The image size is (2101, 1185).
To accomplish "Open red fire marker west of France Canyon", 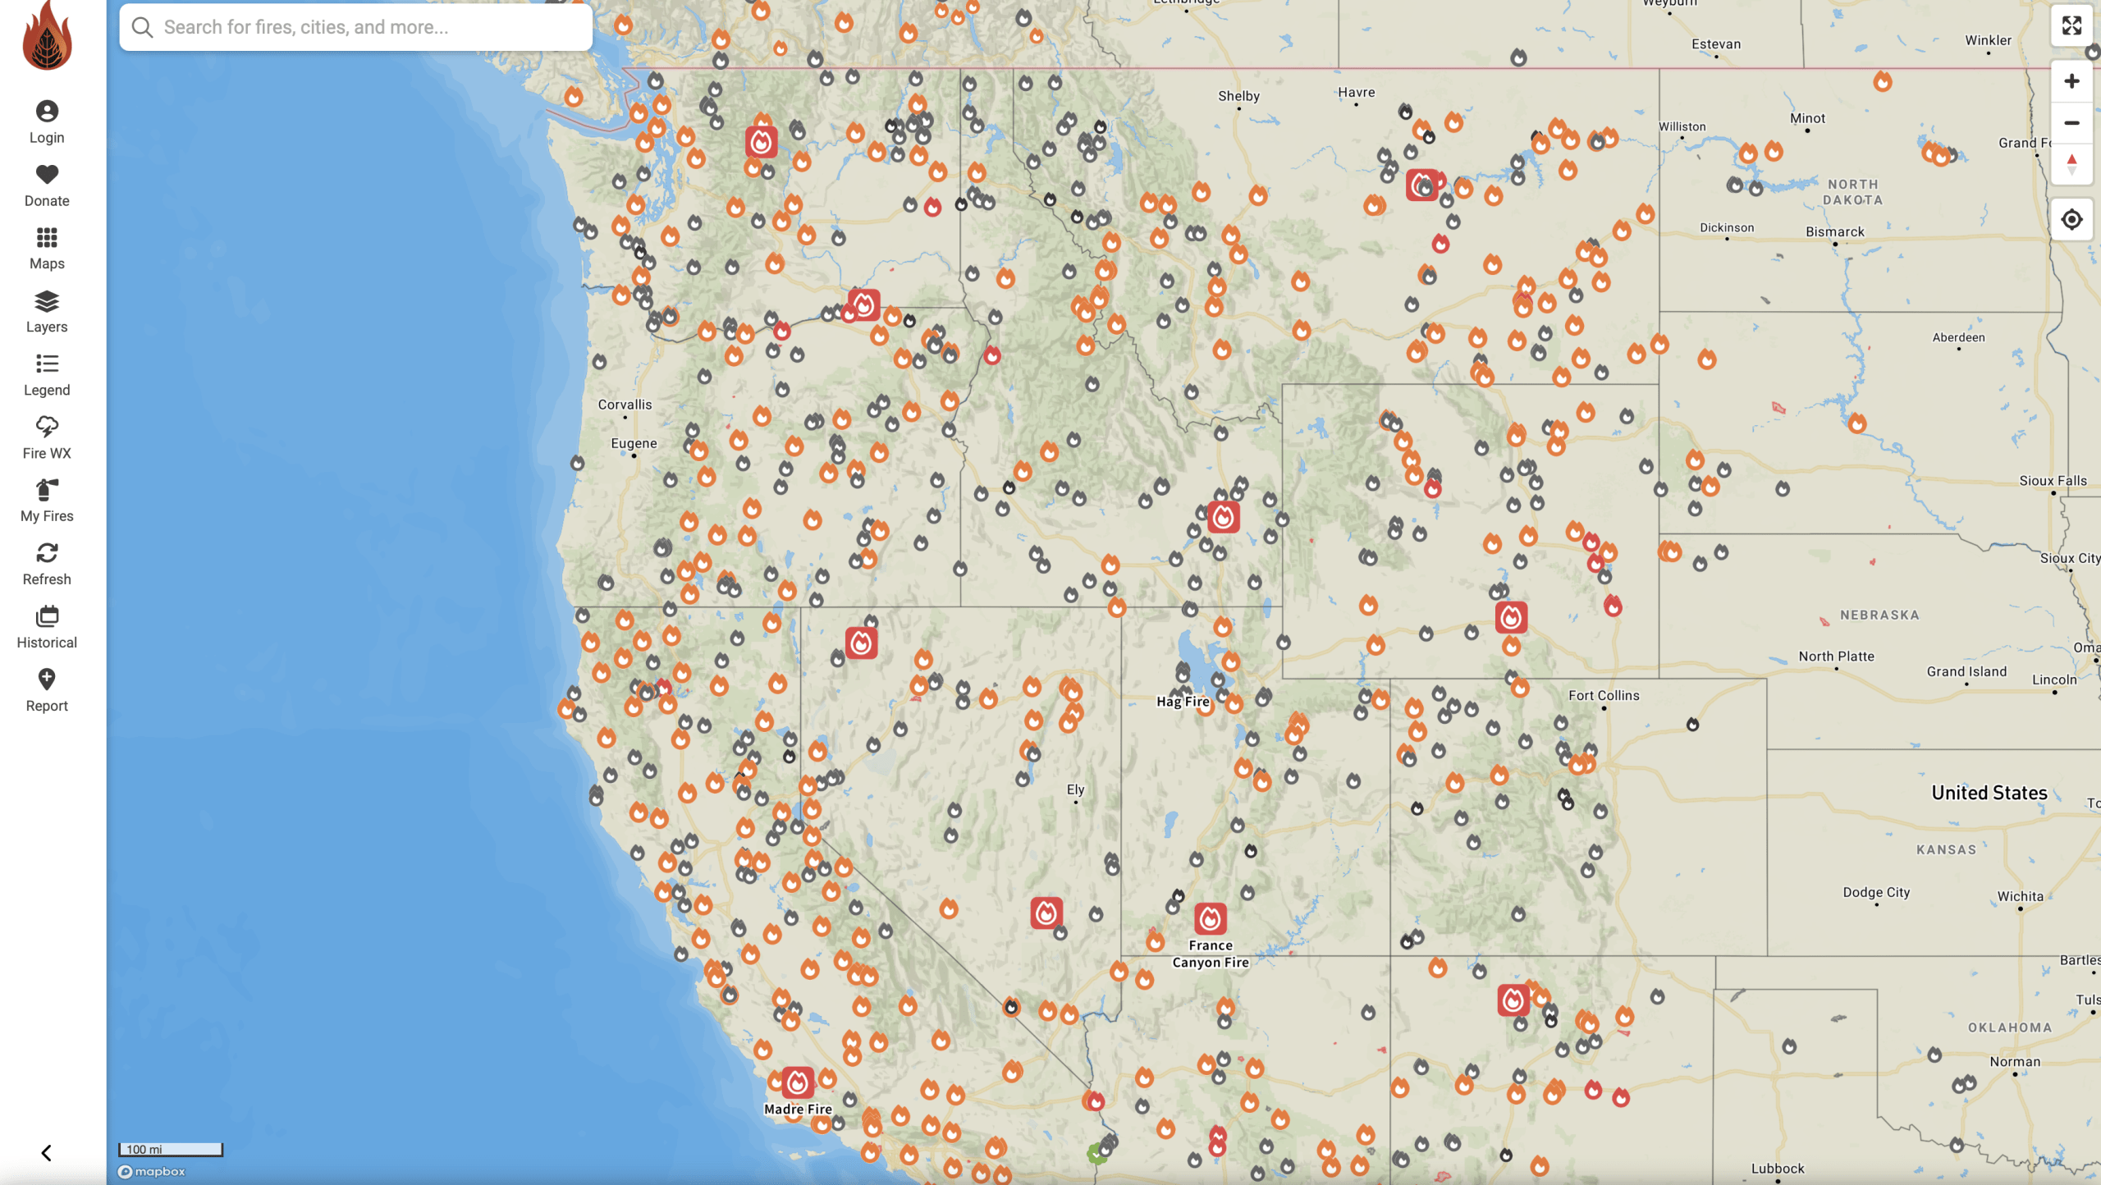I will click(x=1046, y=913).
